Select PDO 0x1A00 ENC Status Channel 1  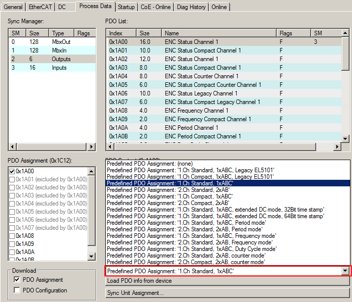click(224, 42)
